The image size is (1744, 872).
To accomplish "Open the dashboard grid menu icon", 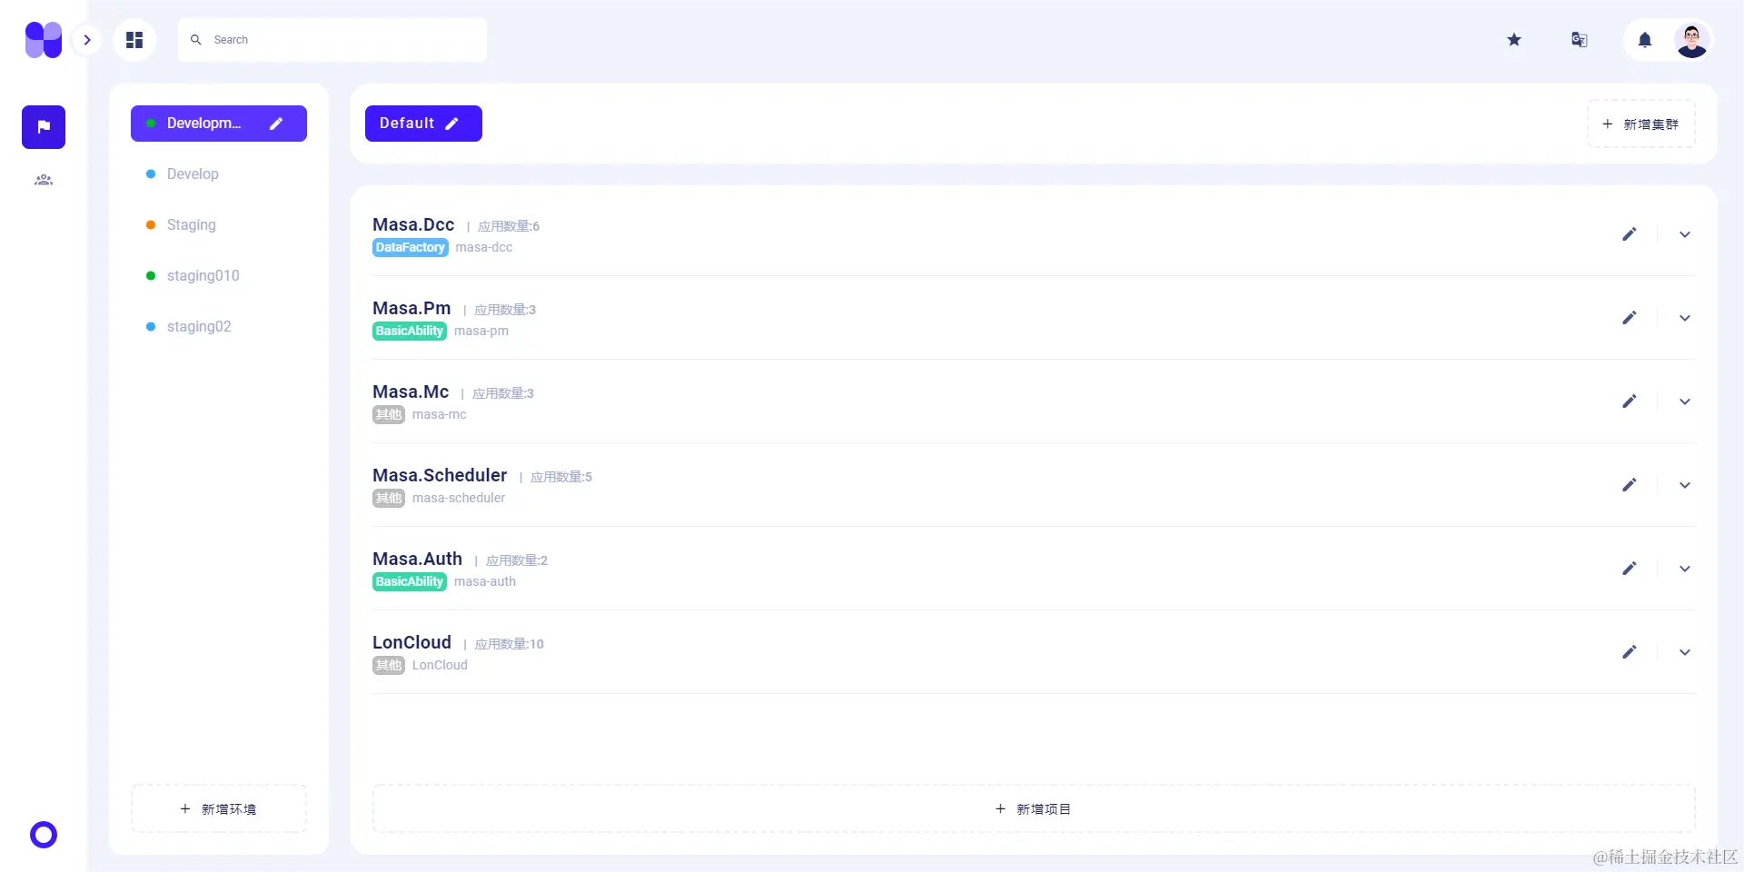I will point(134,40).
